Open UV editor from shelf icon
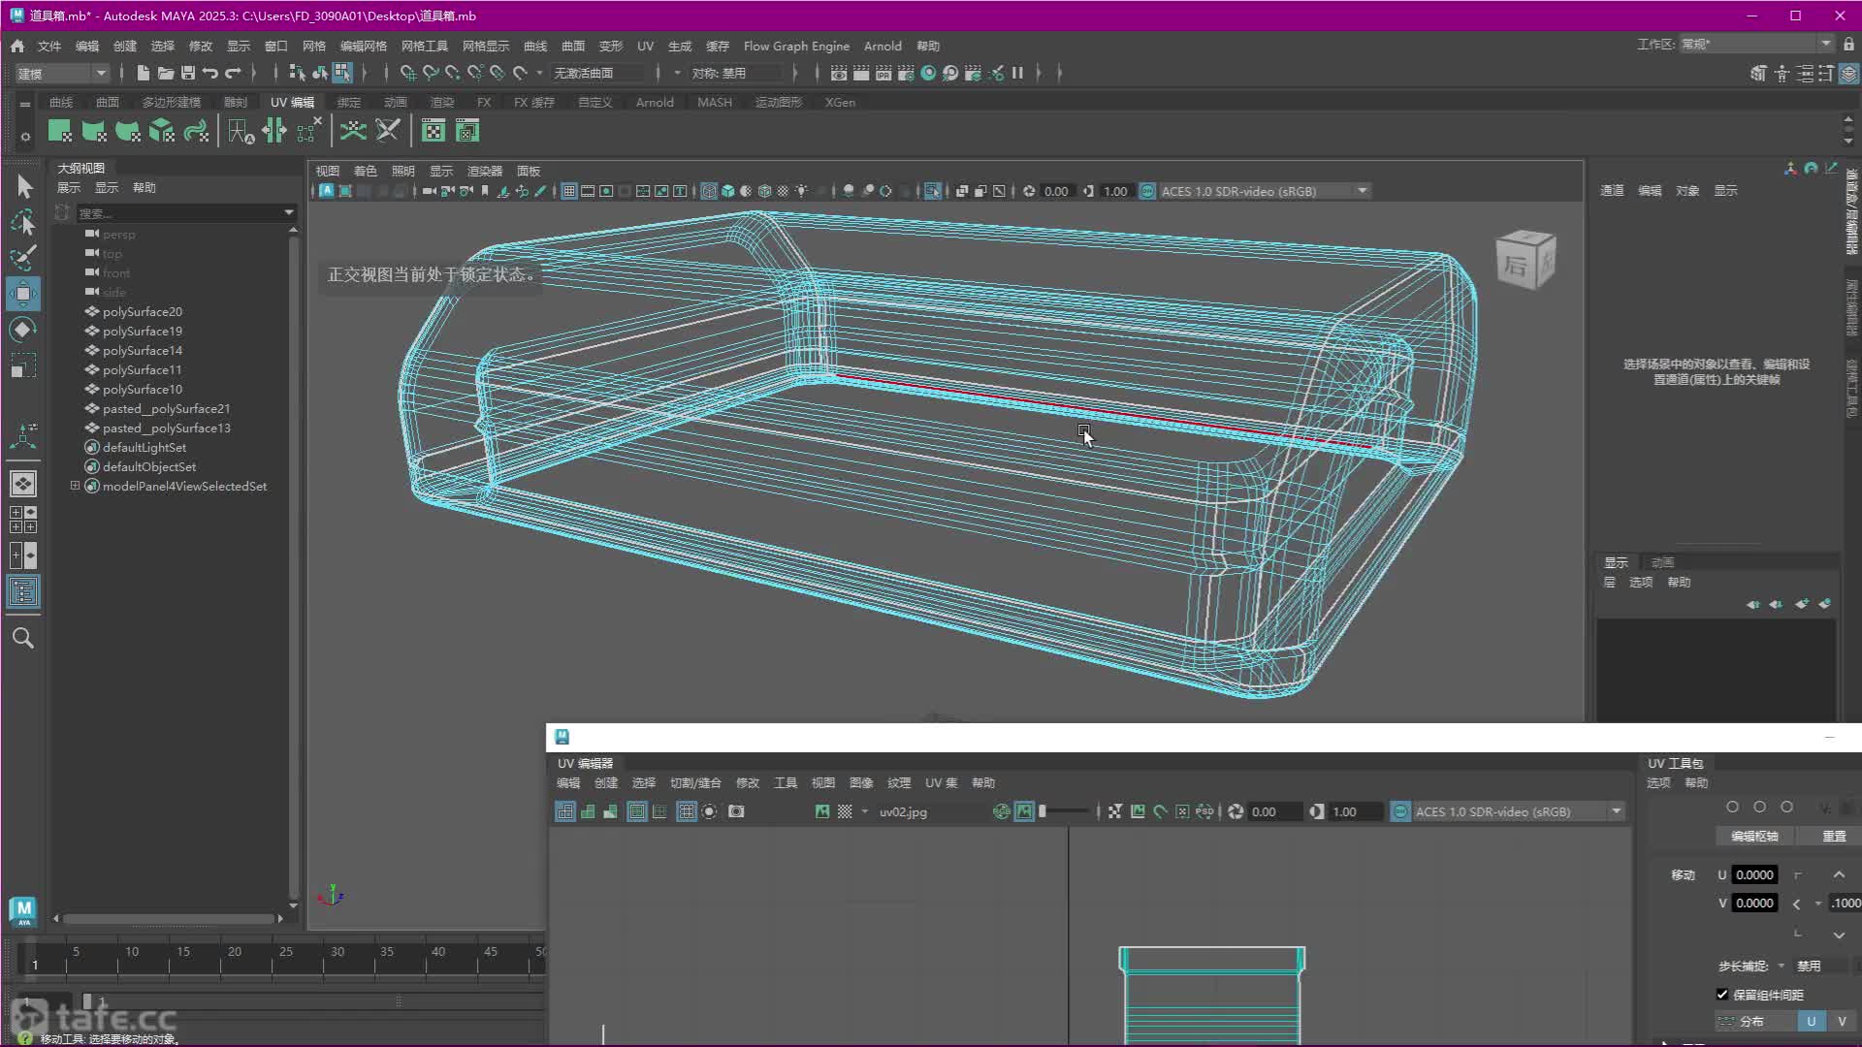 tap(433, 131)
